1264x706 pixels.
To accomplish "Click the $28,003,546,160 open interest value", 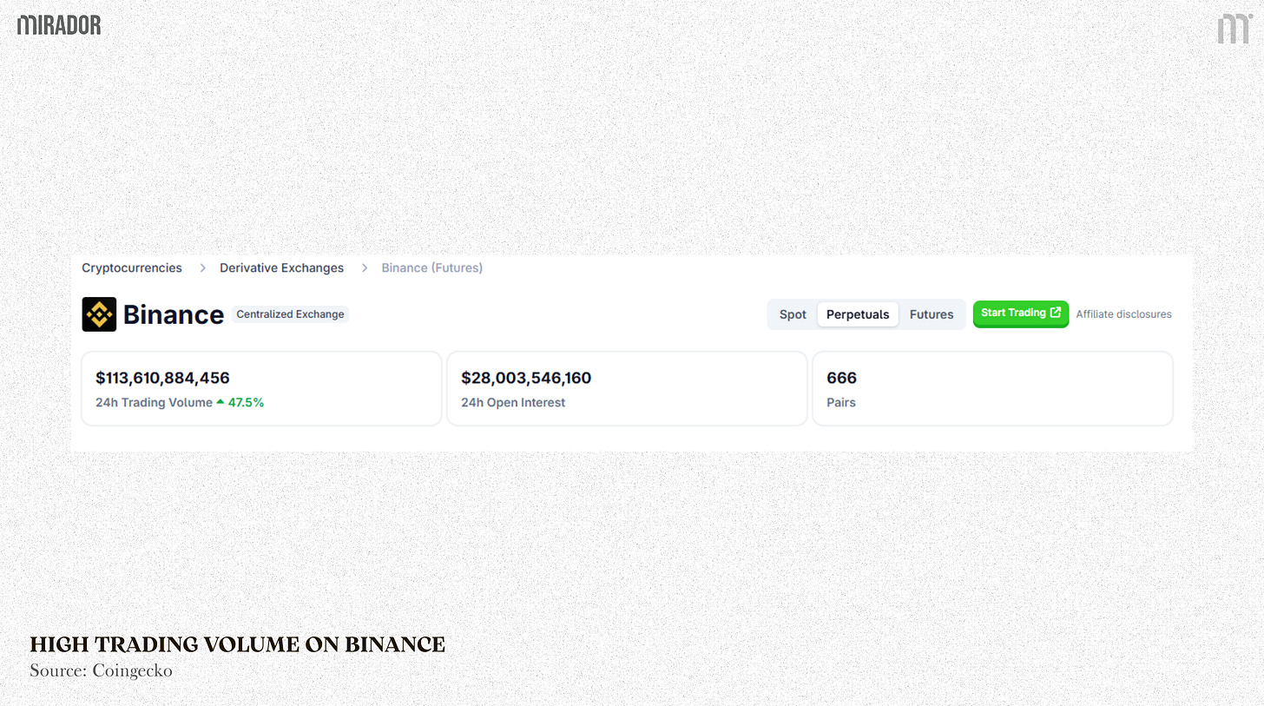I will click(x=526, y=378).
